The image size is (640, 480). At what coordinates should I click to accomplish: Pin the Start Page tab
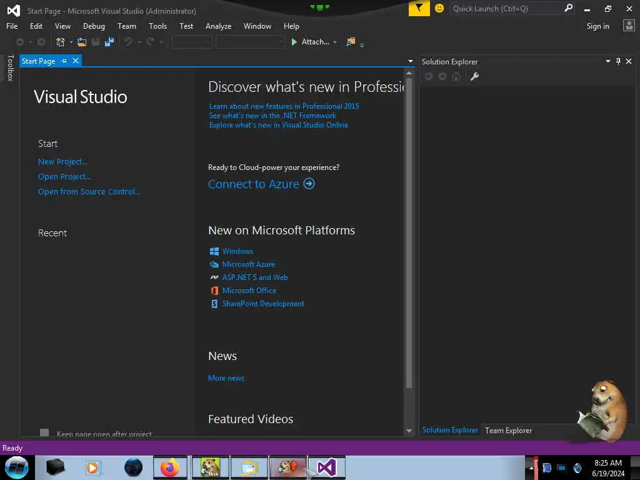point(64,61)
